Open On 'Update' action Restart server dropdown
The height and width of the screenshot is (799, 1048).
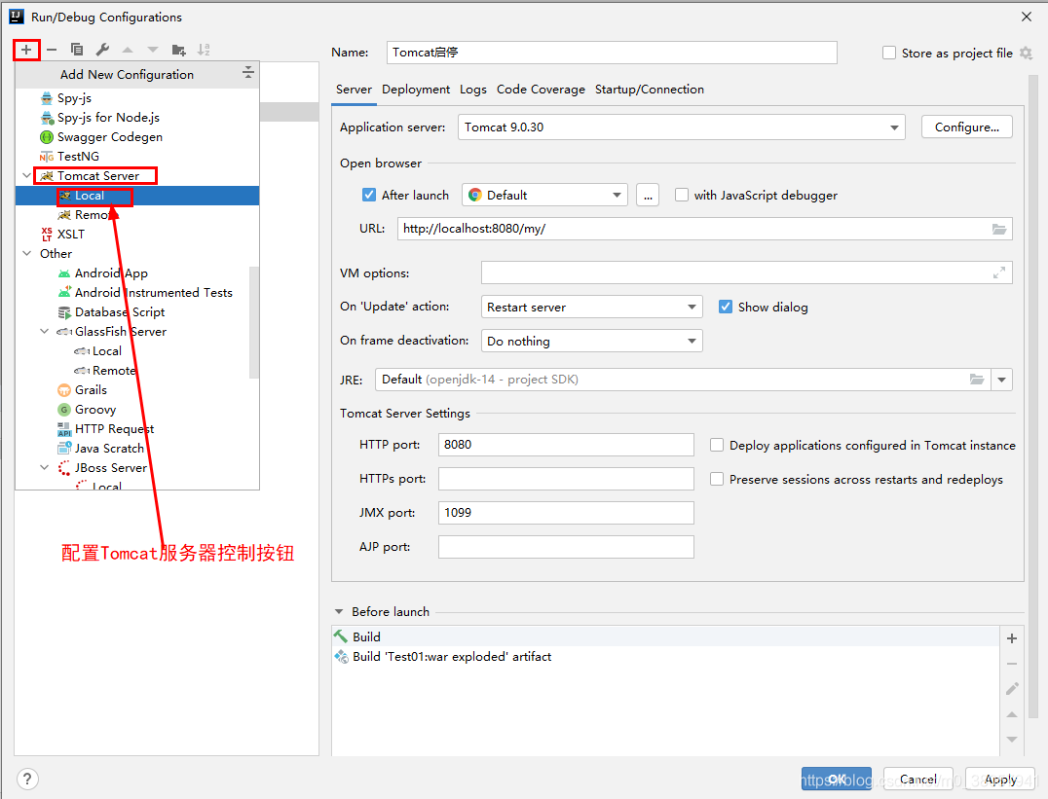click(591, 307)
